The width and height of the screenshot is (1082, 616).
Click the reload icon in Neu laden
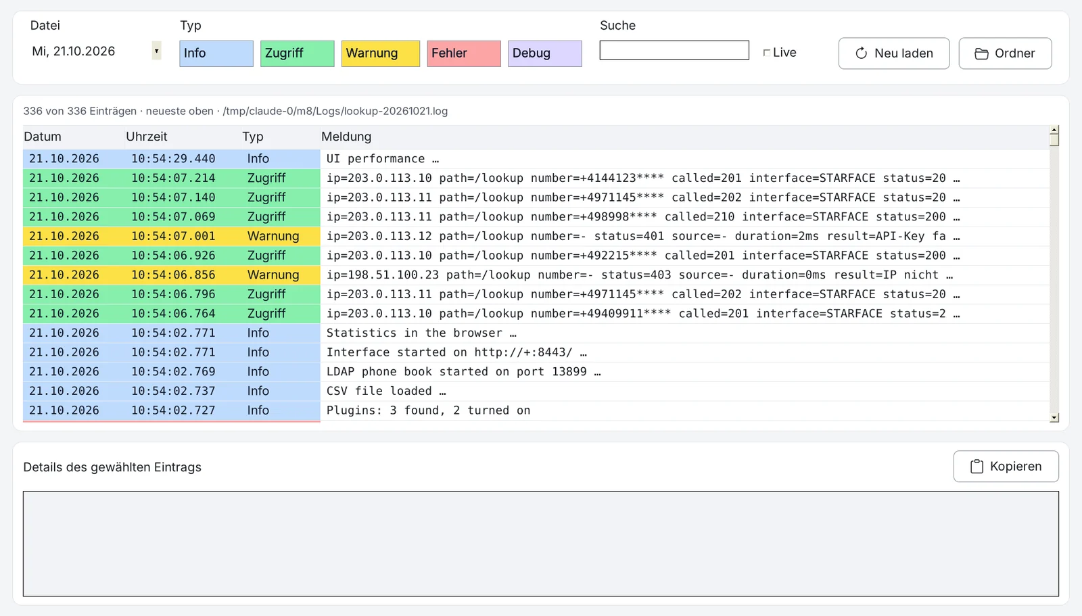pos(861,53)
